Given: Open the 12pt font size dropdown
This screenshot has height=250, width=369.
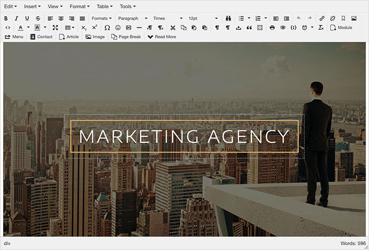Looking at the screenshot, I should tap(203, 18).
